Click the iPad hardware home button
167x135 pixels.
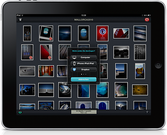tap(158, 65)
